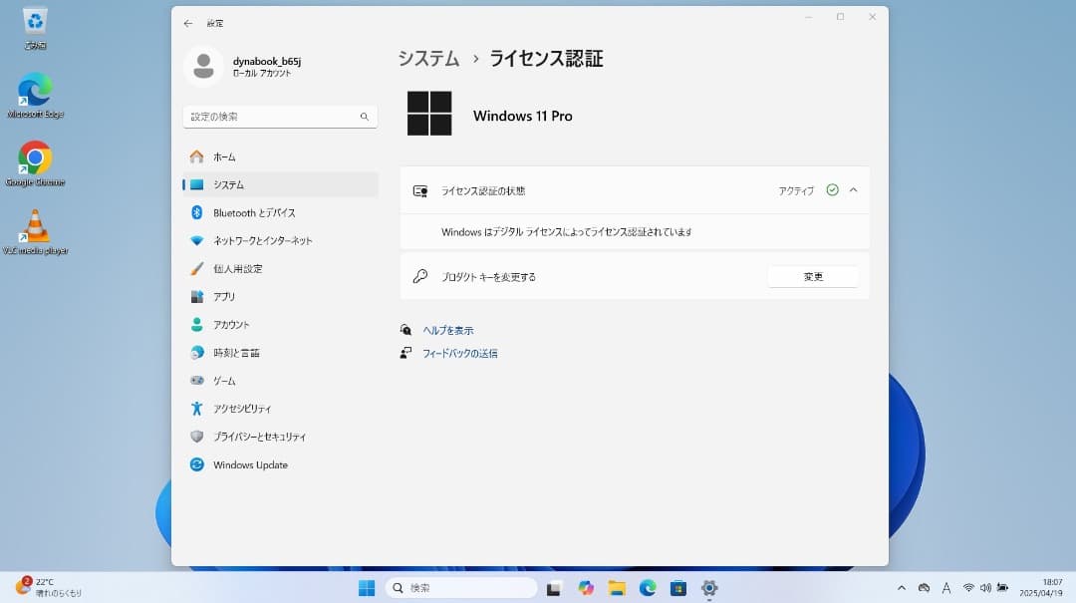Click the volume icon in system tray
Screen dimensions: 1076x603
coord(987,587)
